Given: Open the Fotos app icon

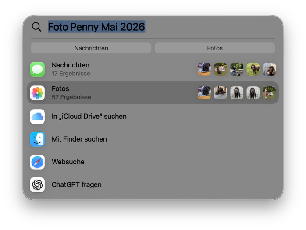Looking at the screenshot, I should pos(37,93).
